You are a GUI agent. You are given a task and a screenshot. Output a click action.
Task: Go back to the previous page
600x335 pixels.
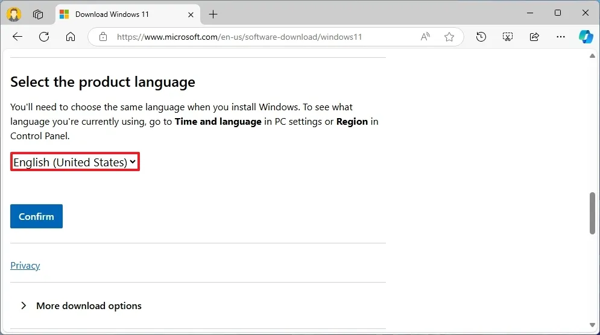[x=17, y=37]
